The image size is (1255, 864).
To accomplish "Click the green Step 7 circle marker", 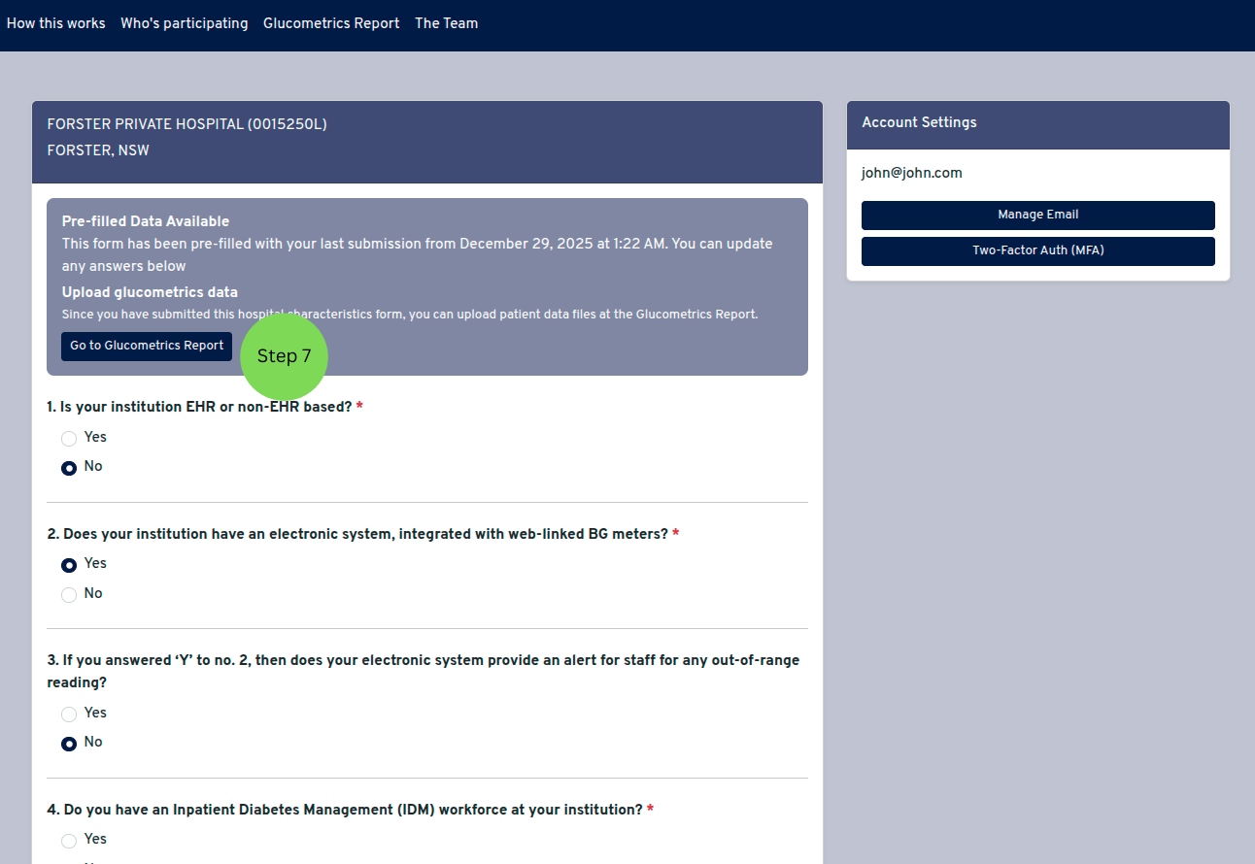I will coord(284,356).
